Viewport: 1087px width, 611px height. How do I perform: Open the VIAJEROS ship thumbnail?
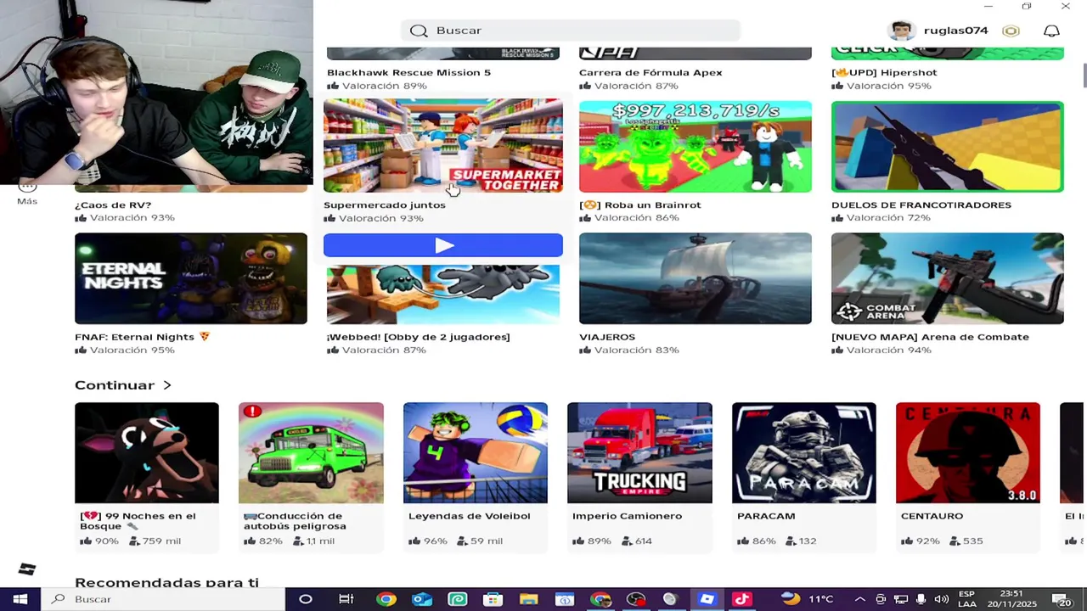pos(696,278)
